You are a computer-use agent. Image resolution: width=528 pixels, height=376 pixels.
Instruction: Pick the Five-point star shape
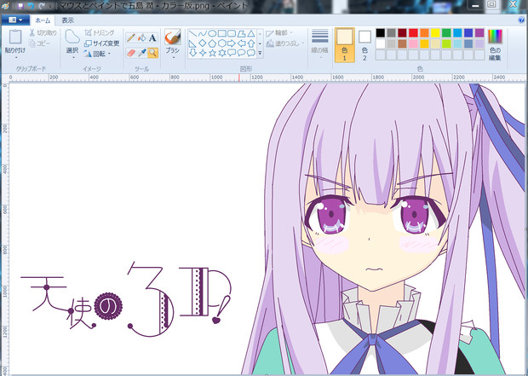pyautogui.click(x=212, y=53)
